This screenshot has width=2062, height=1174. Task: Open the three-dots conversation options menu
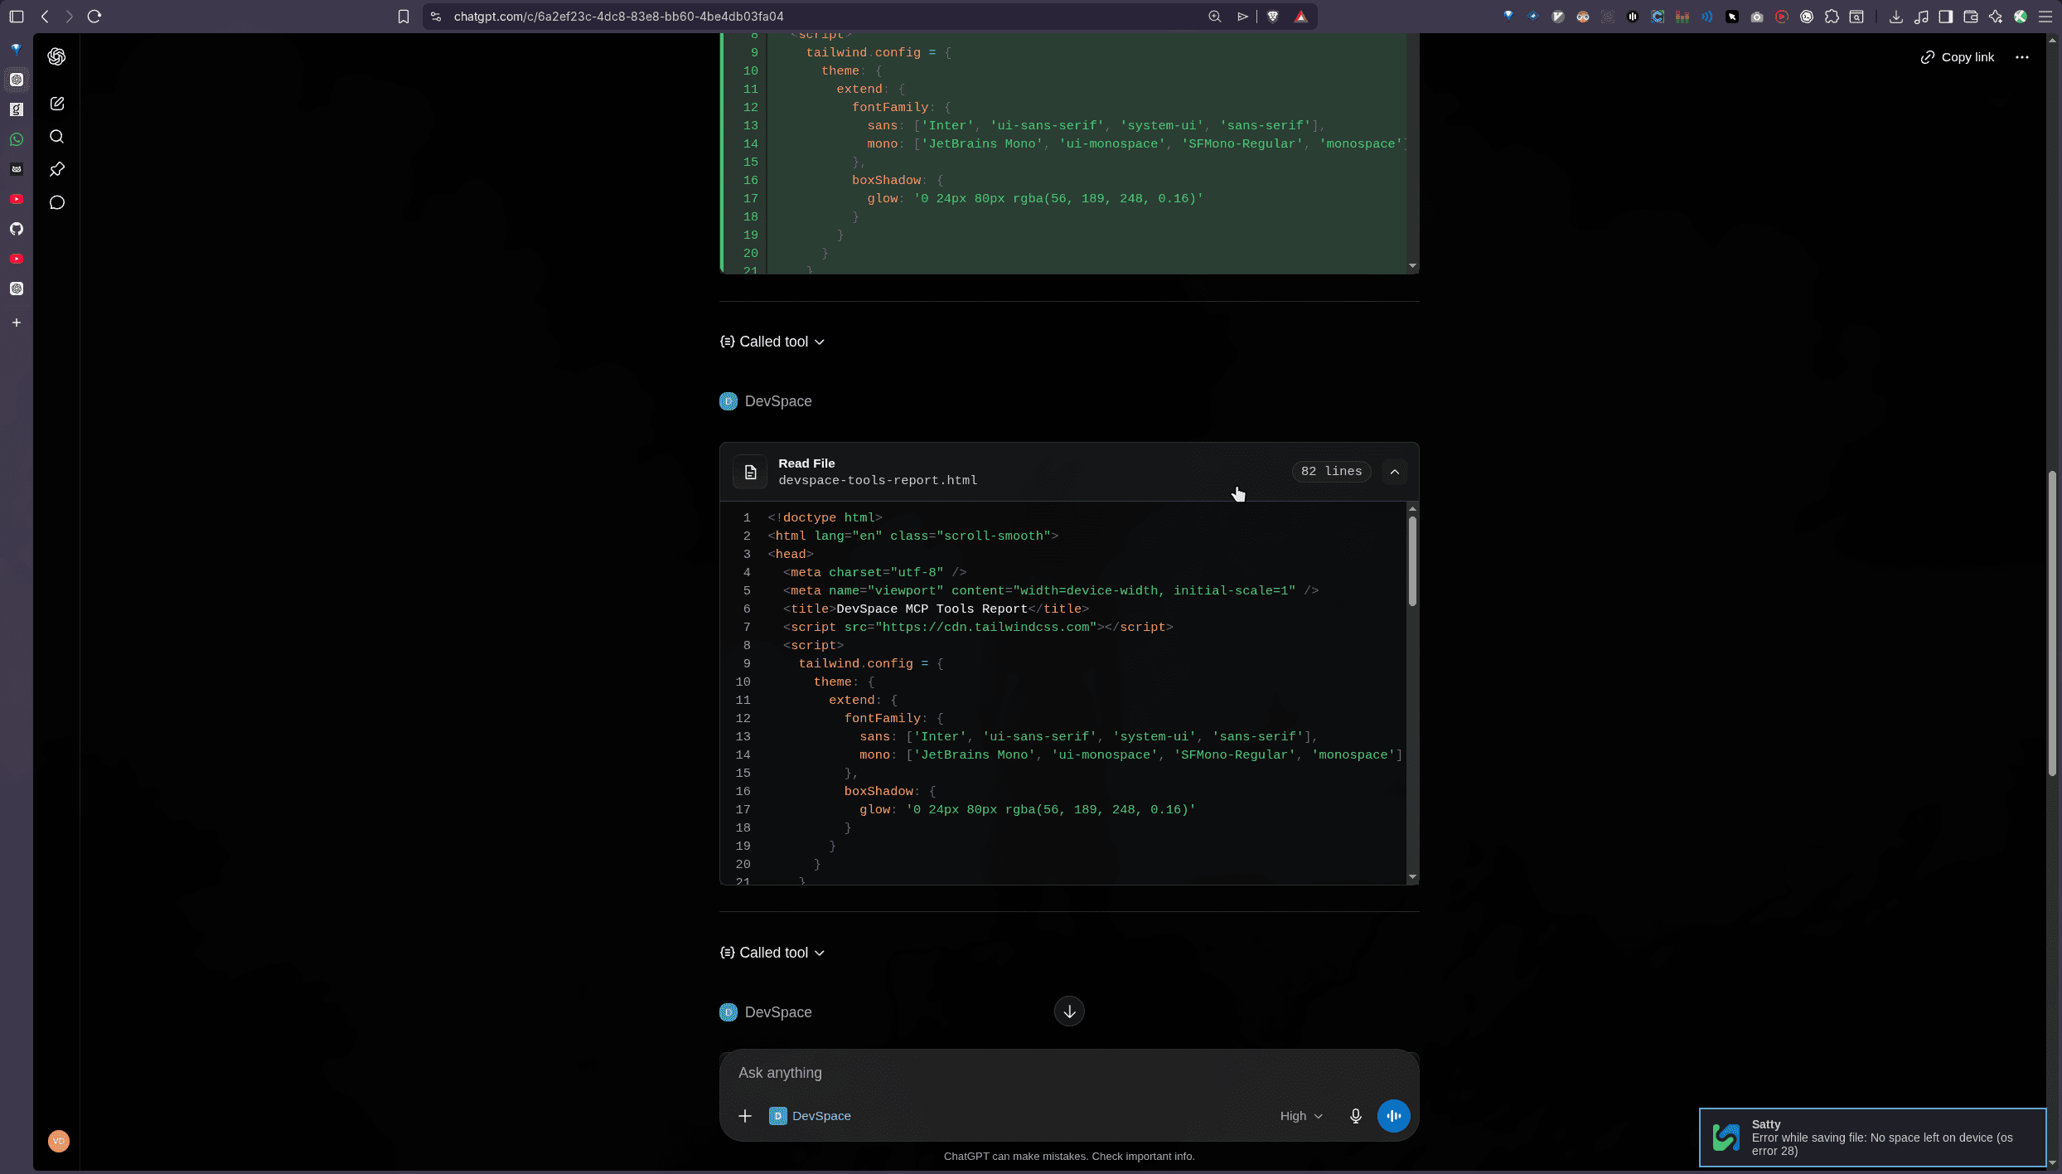point(2021,57)
